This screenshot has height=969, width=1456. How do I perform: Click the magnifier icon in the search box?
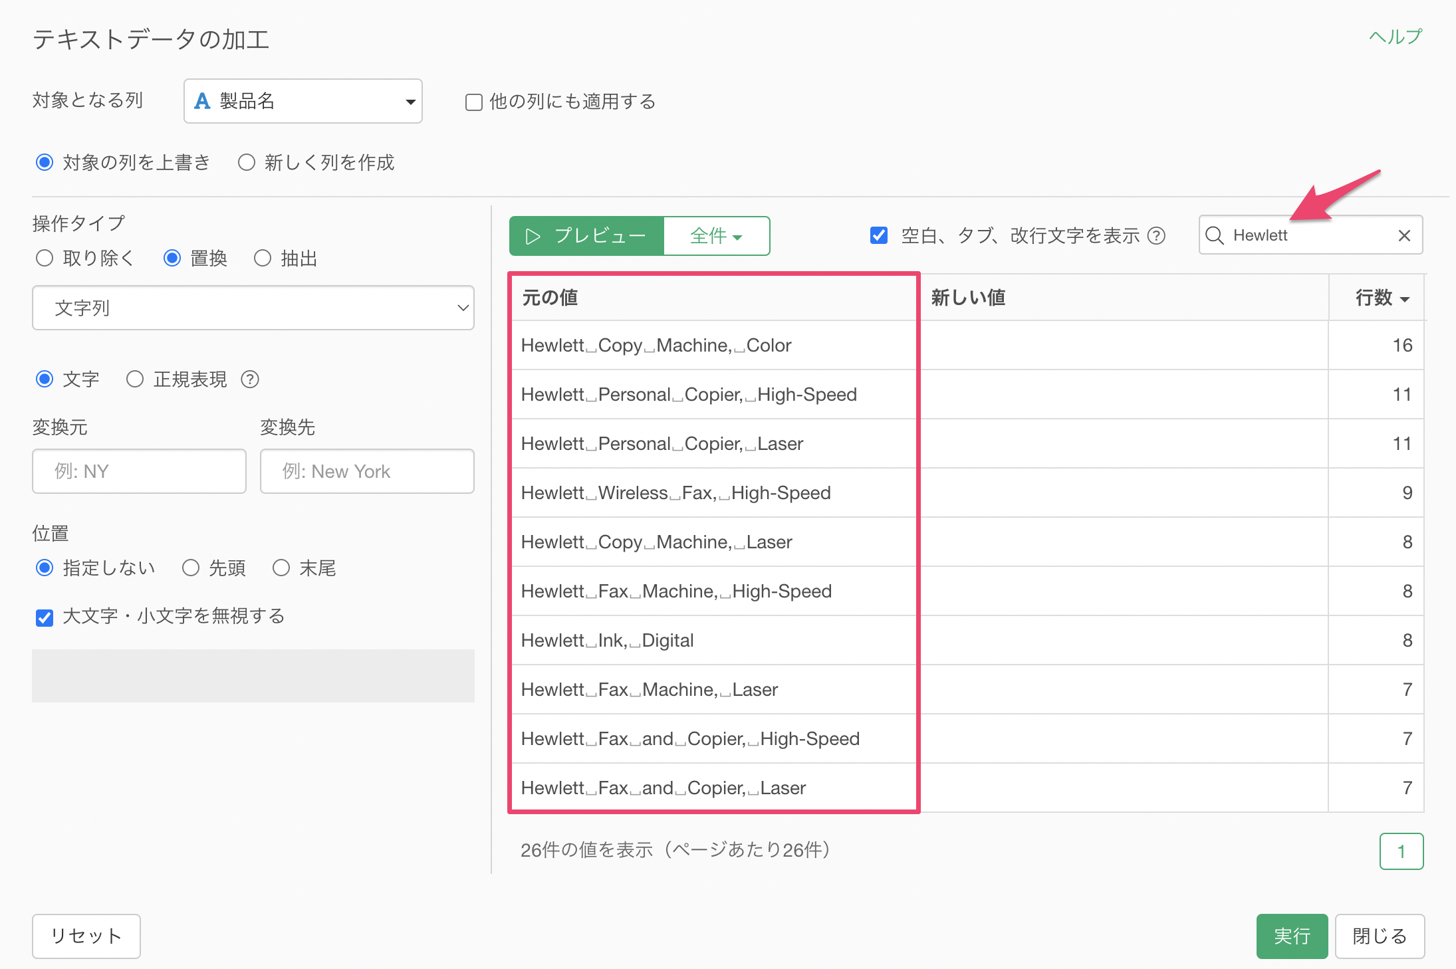coord(1215,235)
